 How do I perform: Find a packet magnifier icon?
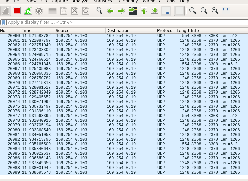tap(99, 11)
